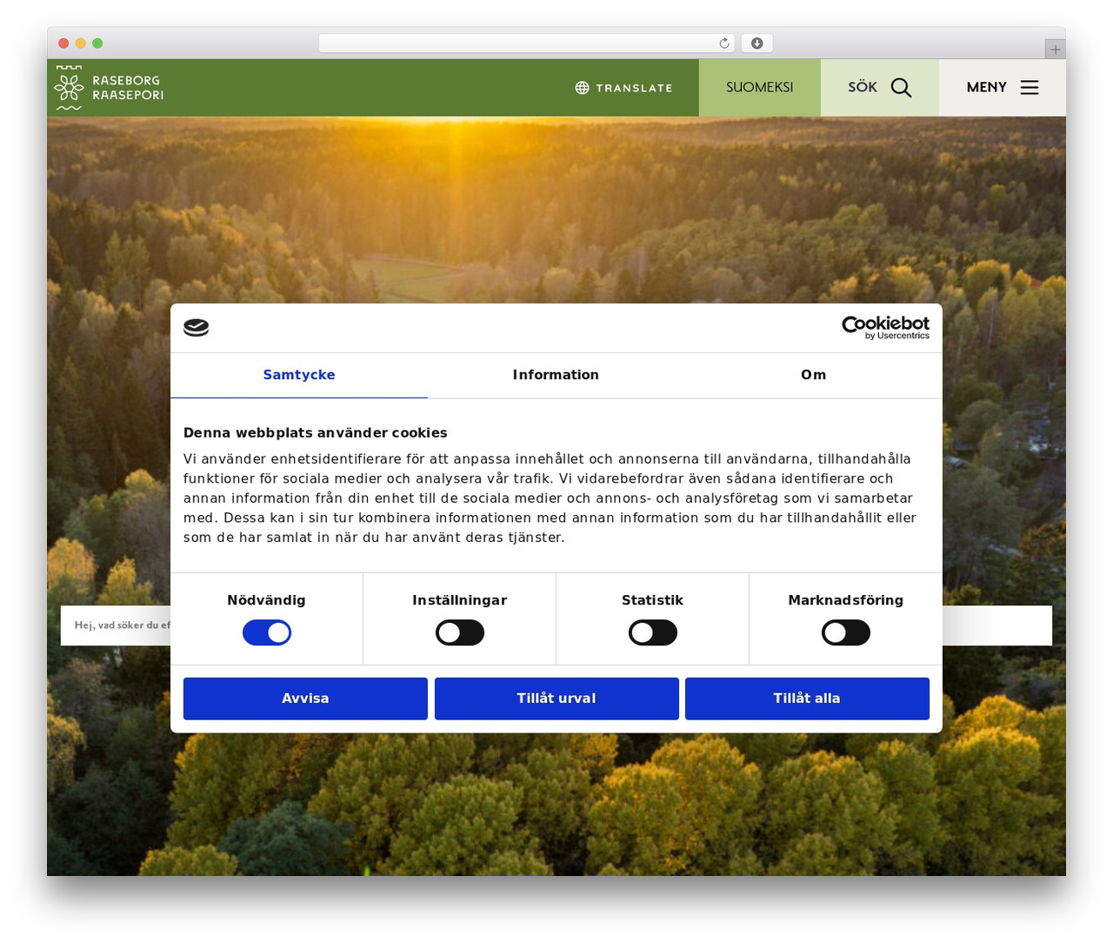The height and width of the screenshot is (943, 1113).
Task: Click the SÖK label
Action: point(863,87)
